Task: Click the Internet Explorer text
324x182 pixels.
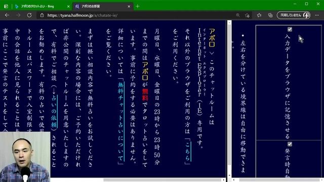Action: (x=199, y=62)
